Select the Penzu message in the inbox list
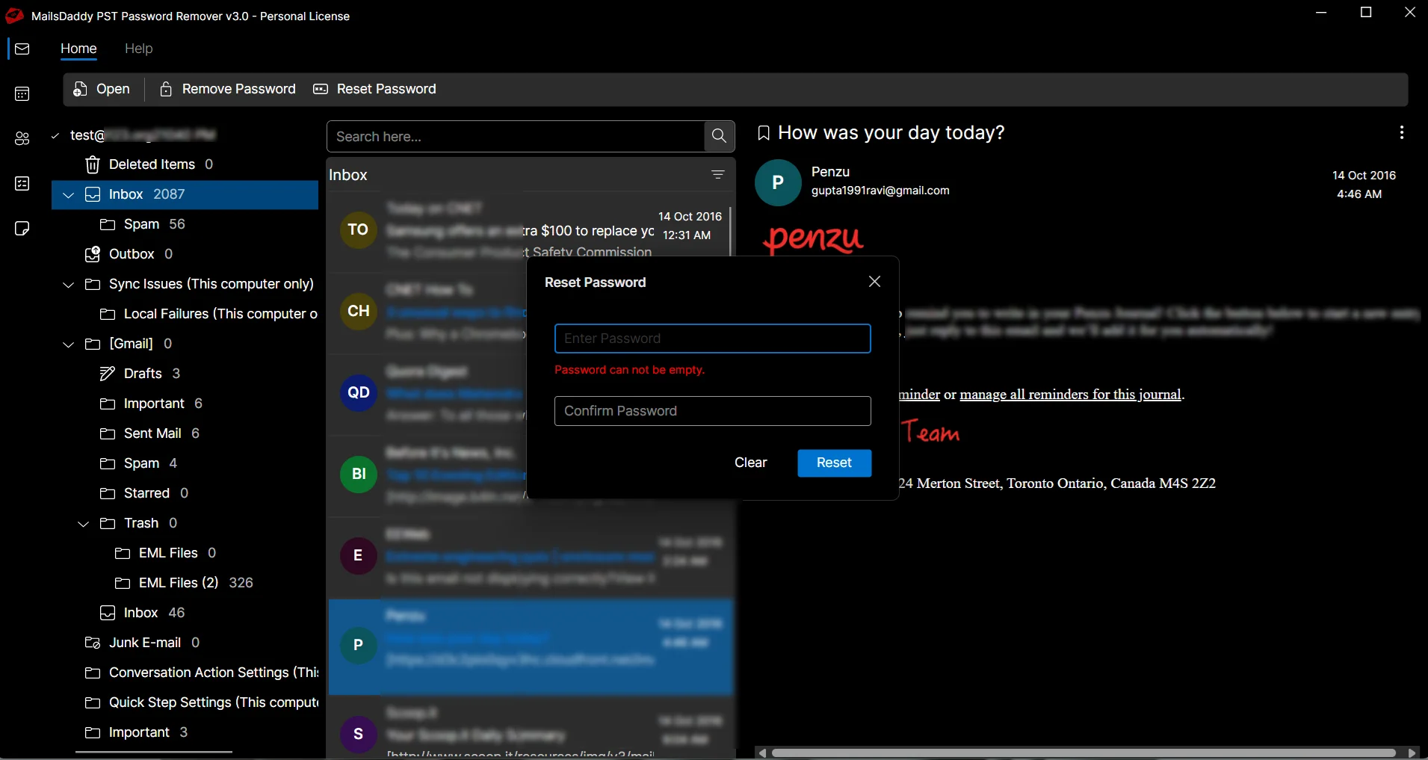This screenshot has width=1428, height=760. point(531,646)
